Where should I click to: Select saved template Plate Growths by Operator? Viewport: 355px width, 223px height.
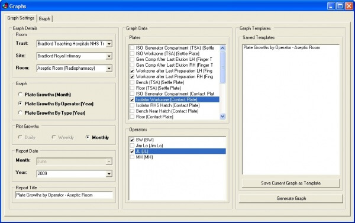[x=282, y=47]
